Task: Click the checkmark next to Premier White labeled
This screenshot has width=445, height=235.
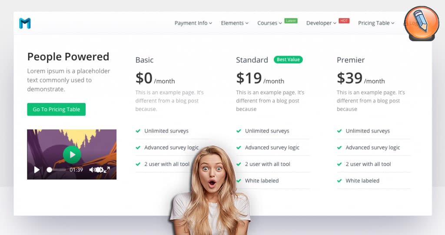Action: tap(339, 181)
